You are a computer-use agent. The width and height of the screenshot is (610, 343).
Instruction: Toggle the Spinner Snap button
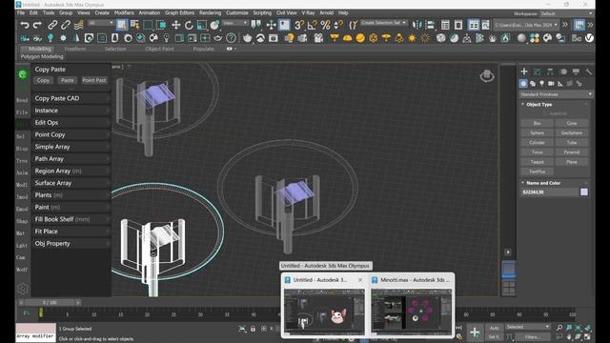click(x=338, y=25)
